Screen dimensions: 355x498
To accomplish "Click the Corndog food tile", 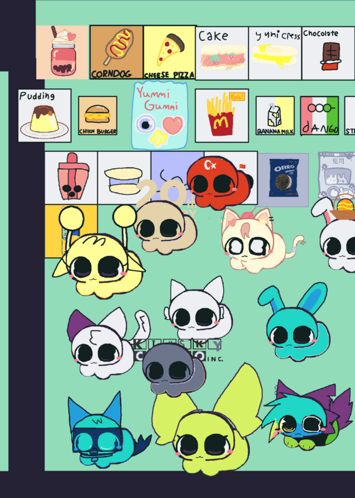I will [x=116, y=52].
